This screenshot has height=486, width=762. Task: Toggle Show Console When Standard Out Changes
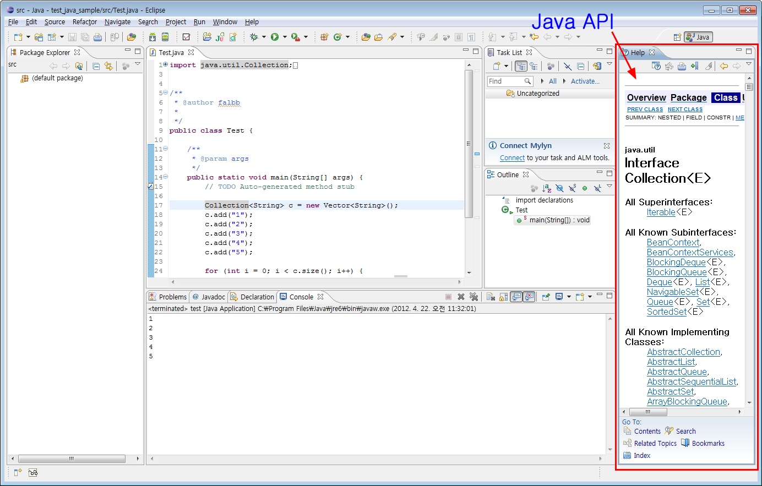516,297
